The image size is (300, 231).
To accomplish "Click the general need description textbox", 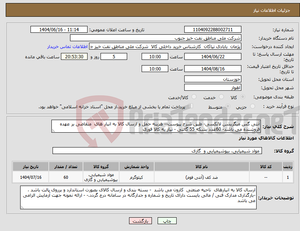I will [x=156, y=127].
